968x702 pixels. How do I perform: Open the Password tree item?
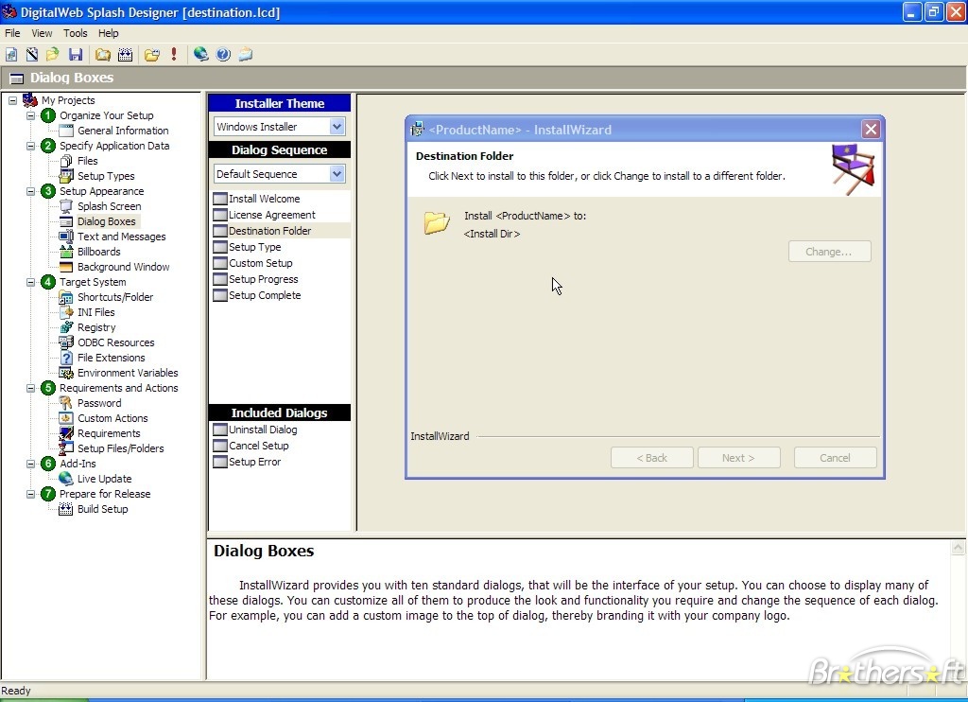[99, 403]
